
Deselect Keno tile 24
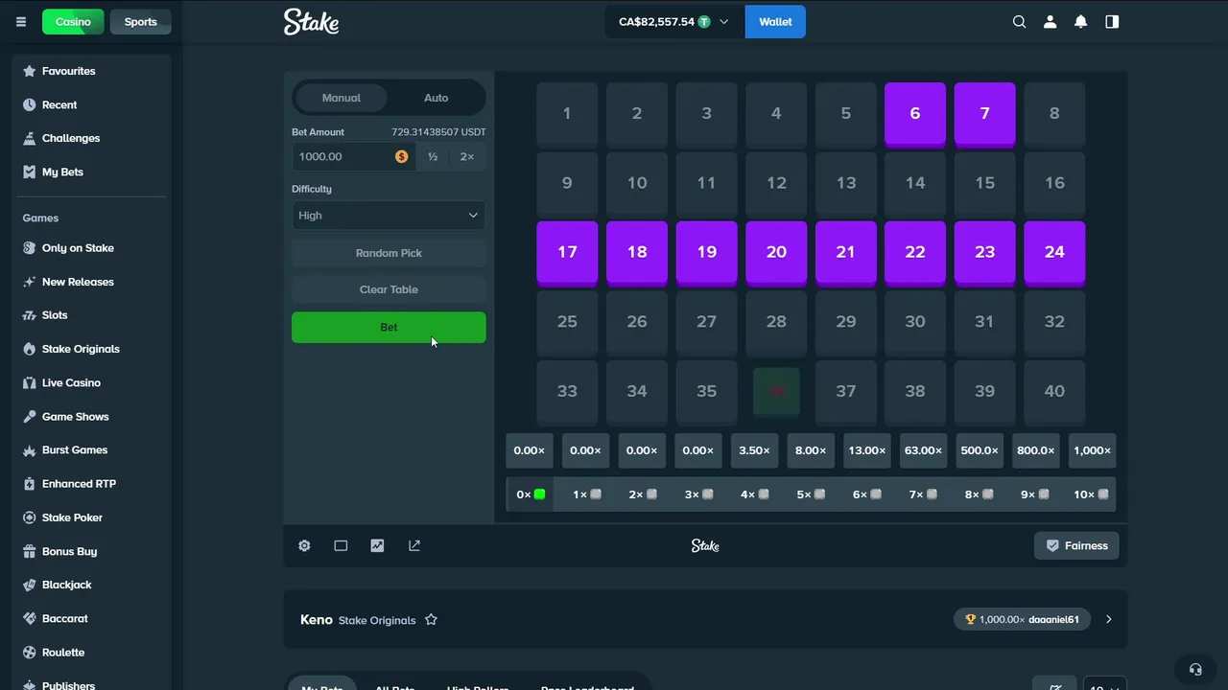pyautogui.click(x=1054, y=253)
